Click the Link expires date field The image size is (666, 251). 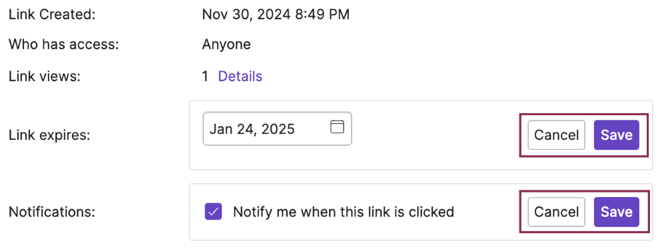click(x=277, y=128)
